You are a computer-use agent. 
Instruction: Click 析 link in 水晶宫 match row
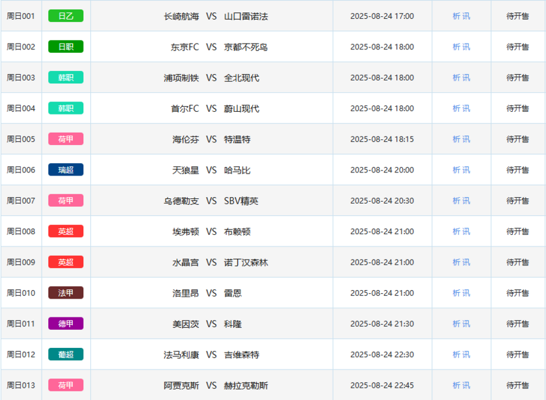point(456,262)
